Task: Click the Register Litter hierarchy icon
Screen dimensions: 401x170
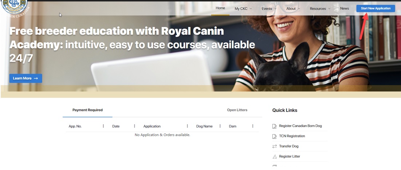Action: [274, 157]
